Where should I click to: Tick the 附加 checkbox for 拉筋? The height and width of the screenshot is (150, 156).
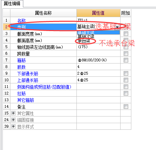pyautogui.click(x=126, y=93)
